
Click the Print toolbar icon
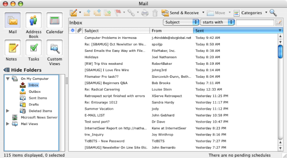coord(145,13)
